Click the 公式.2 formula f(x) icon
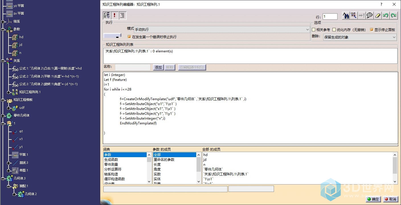This screenshot has height=205, width=401. 15,77
